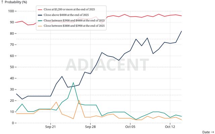Click the navy legend line swatch
The image size is (215, 134).
pyautogui.click(x=40, y=15)
